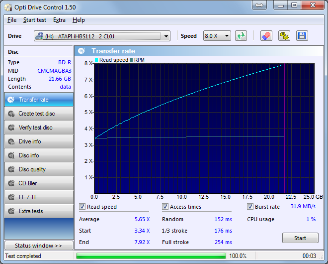
Task: Expand the Speed 8.0 X dropdown
Action: pos(227,36)
